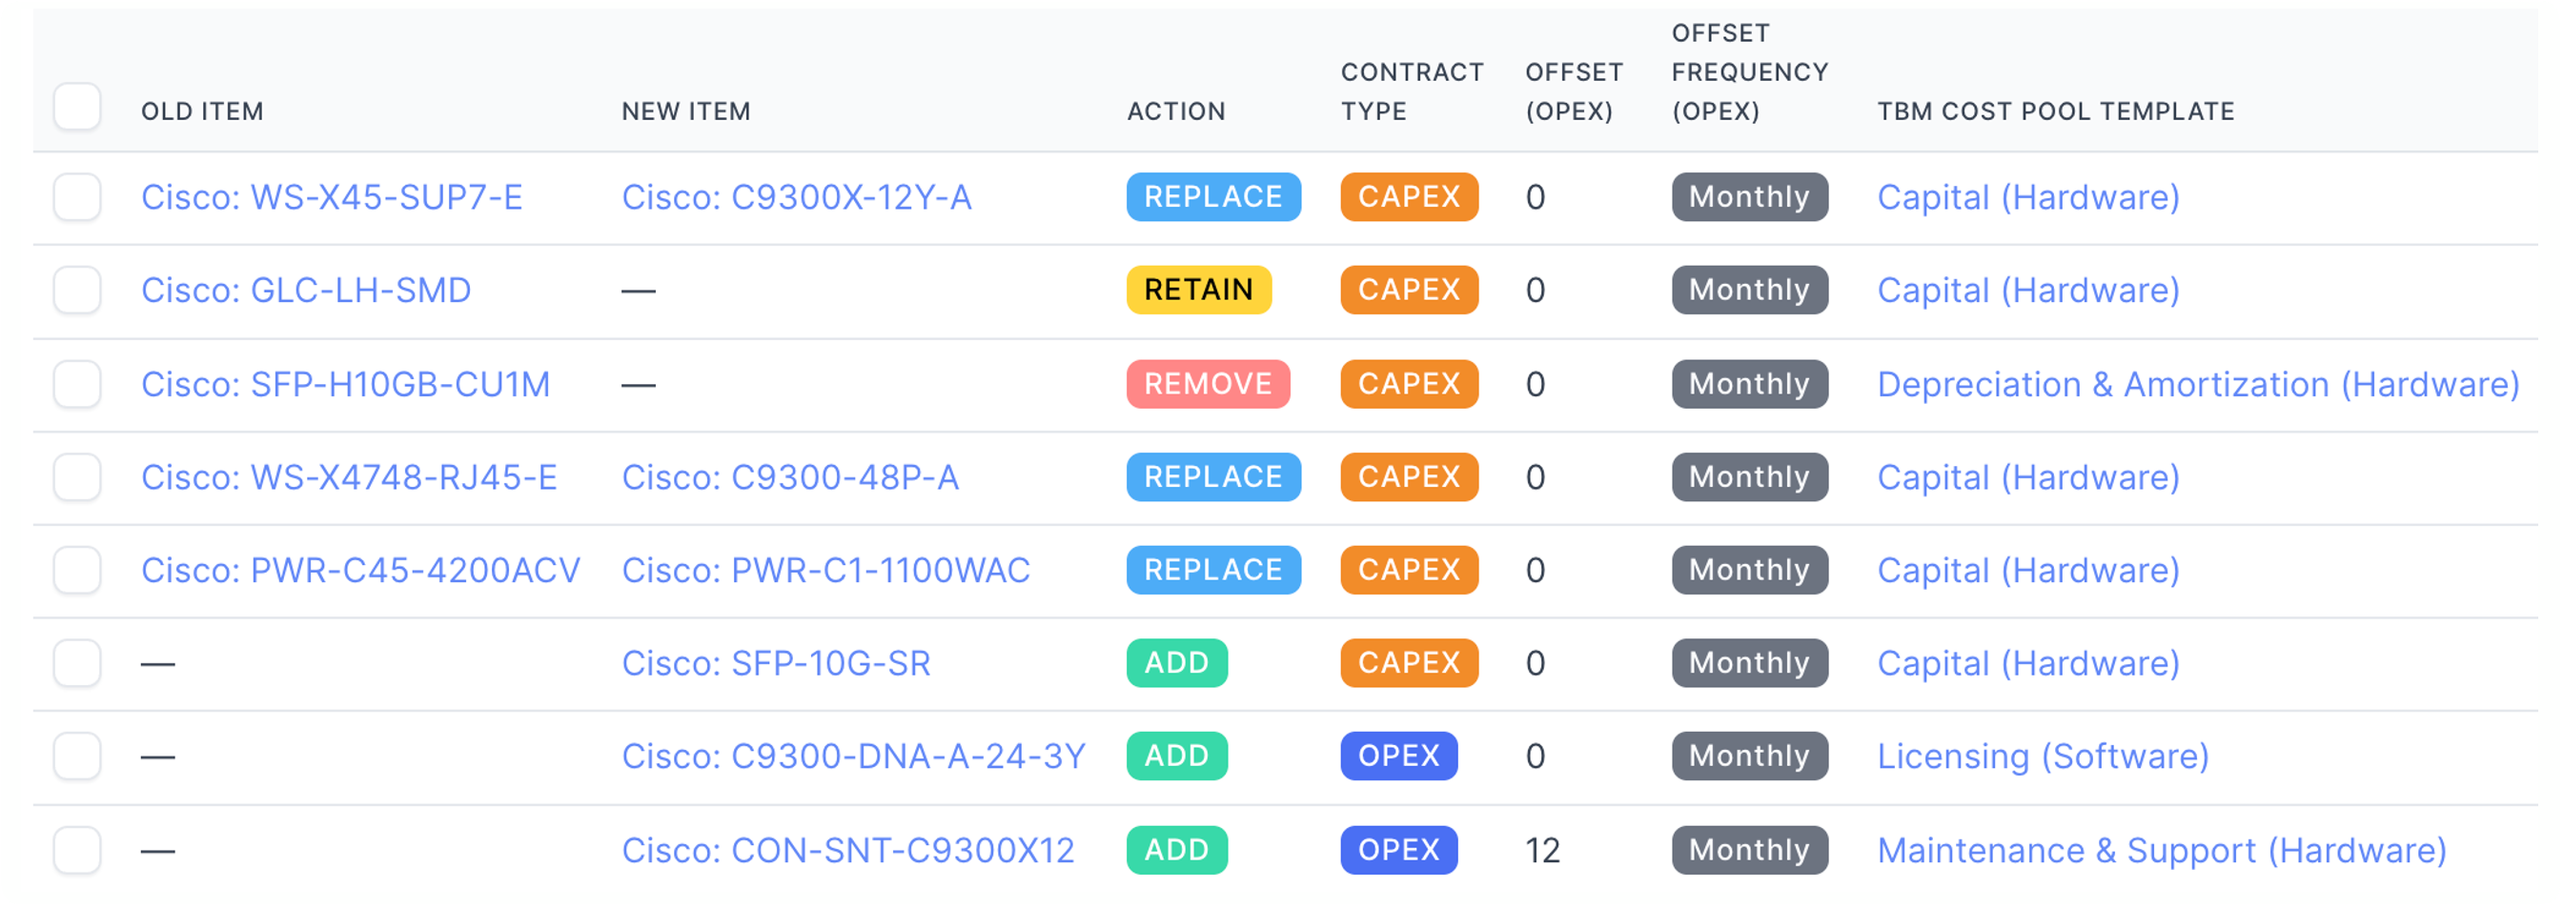This screenshot has height=908, width=2564.
Task: Click the OFFSET (OPEX) column header
Action: pyautogui.click(x=1574, y=91)
